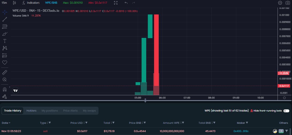Click the panel divider arrows handle
Viewport: 292px width, 135px height.
coord(145,101)
